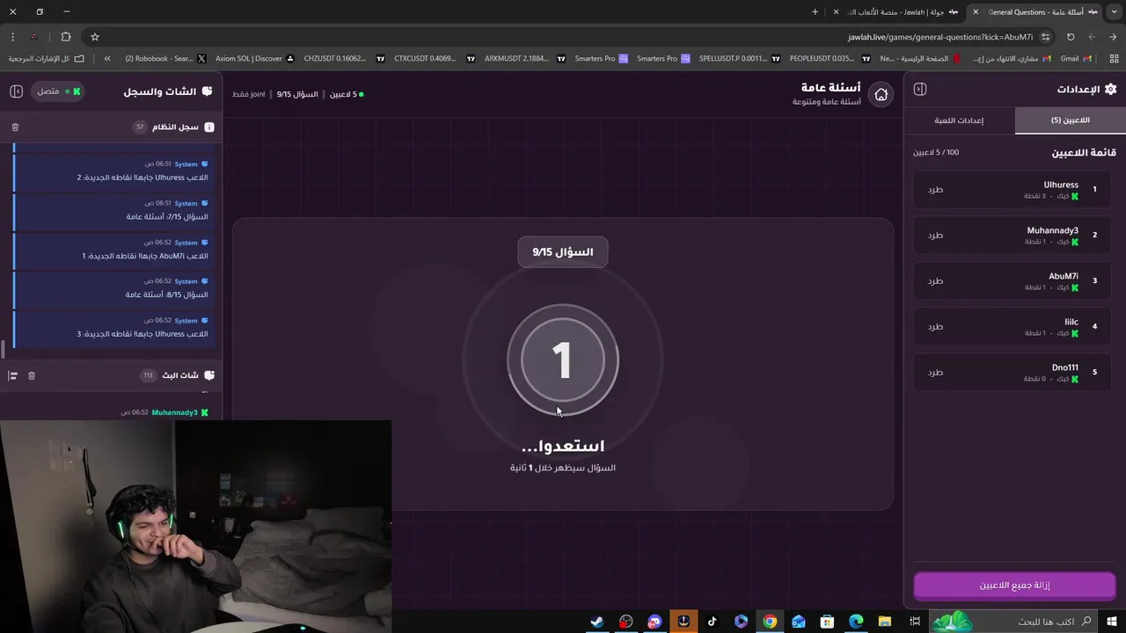Open Steam from the taskbar
The image size is (1126, 633).
click(x=597, y=622)
